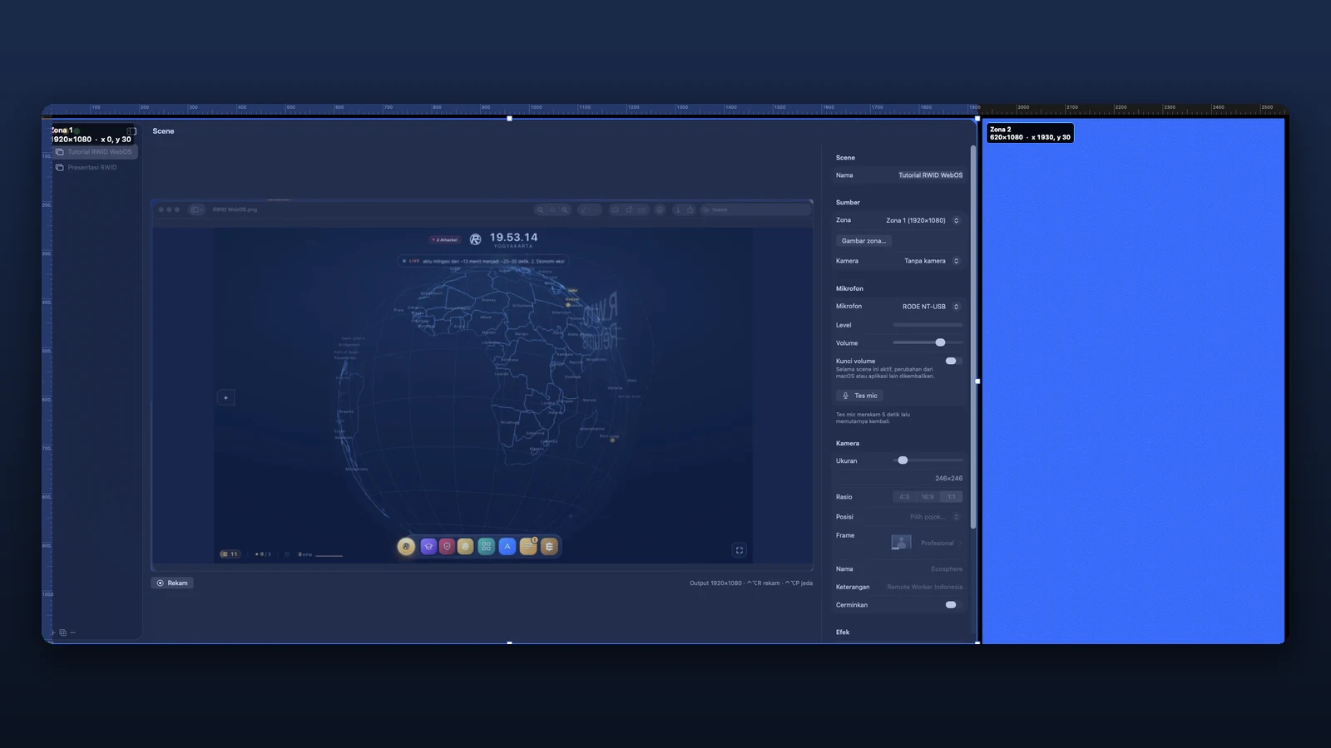The height and width of the screenshot is (748, 1331).
Task: Select the 1:1 ratio option
Action: [952, 497]
